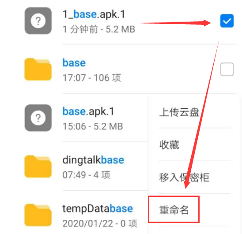
Task: Uncheck the 1_base.apk.1 checkbox
Action: click(x=227, y=21)
